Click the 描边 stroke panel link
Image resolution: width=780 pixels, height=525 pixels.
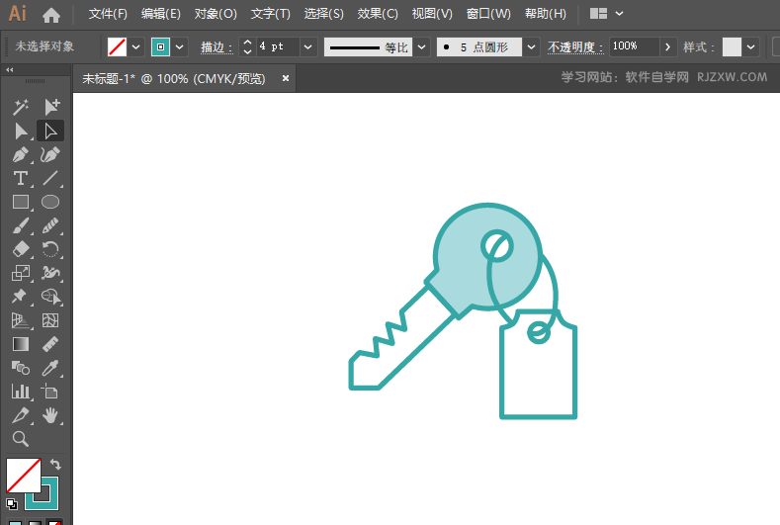coord(217,47)
